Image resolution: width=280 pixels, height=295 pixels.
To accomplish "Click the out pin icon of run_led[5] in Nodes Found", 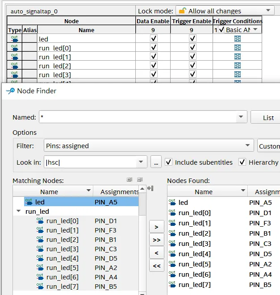I will (x=172, y=264).
